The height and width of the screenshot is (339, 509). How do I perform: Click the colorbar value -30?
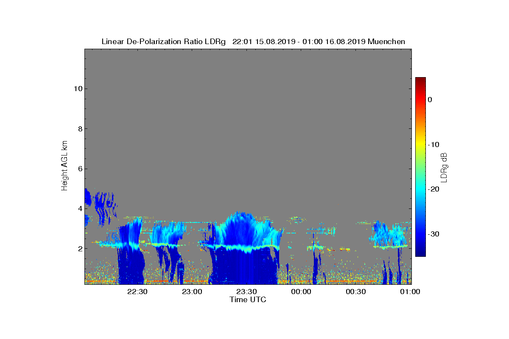pyautogui.click(x=433, y=234)
